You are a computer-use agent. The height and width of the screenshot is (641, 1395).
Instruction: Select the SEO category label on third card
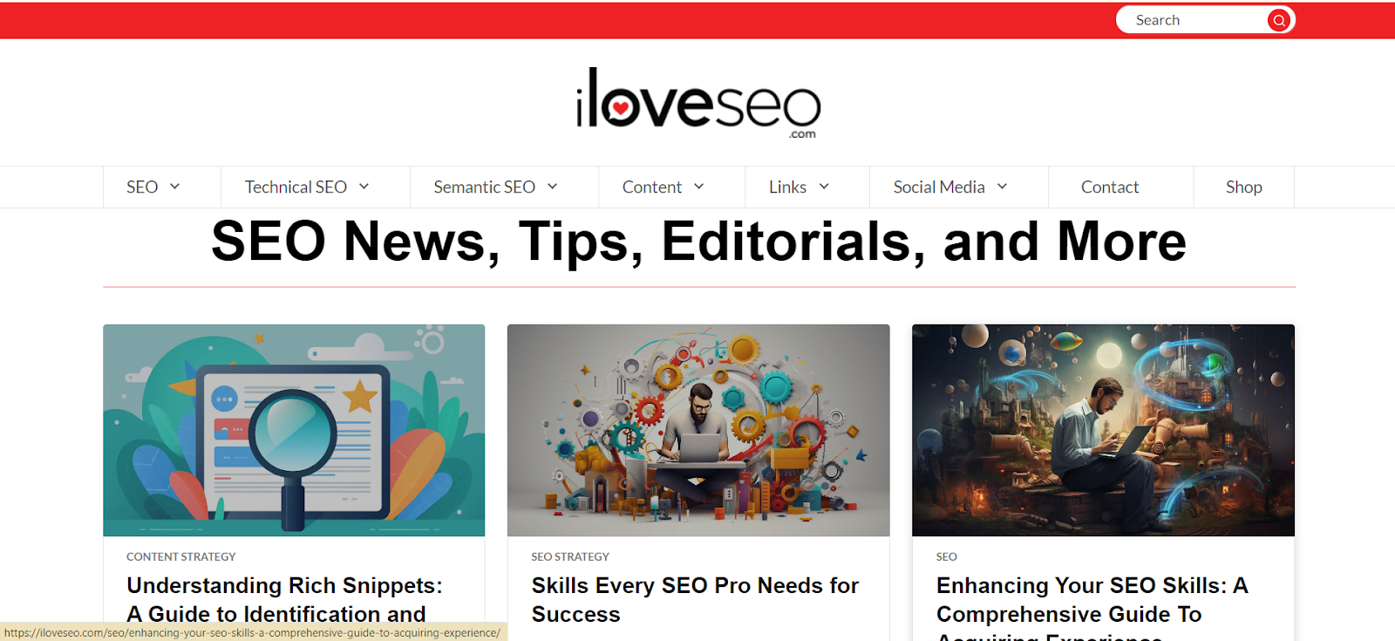947,556
